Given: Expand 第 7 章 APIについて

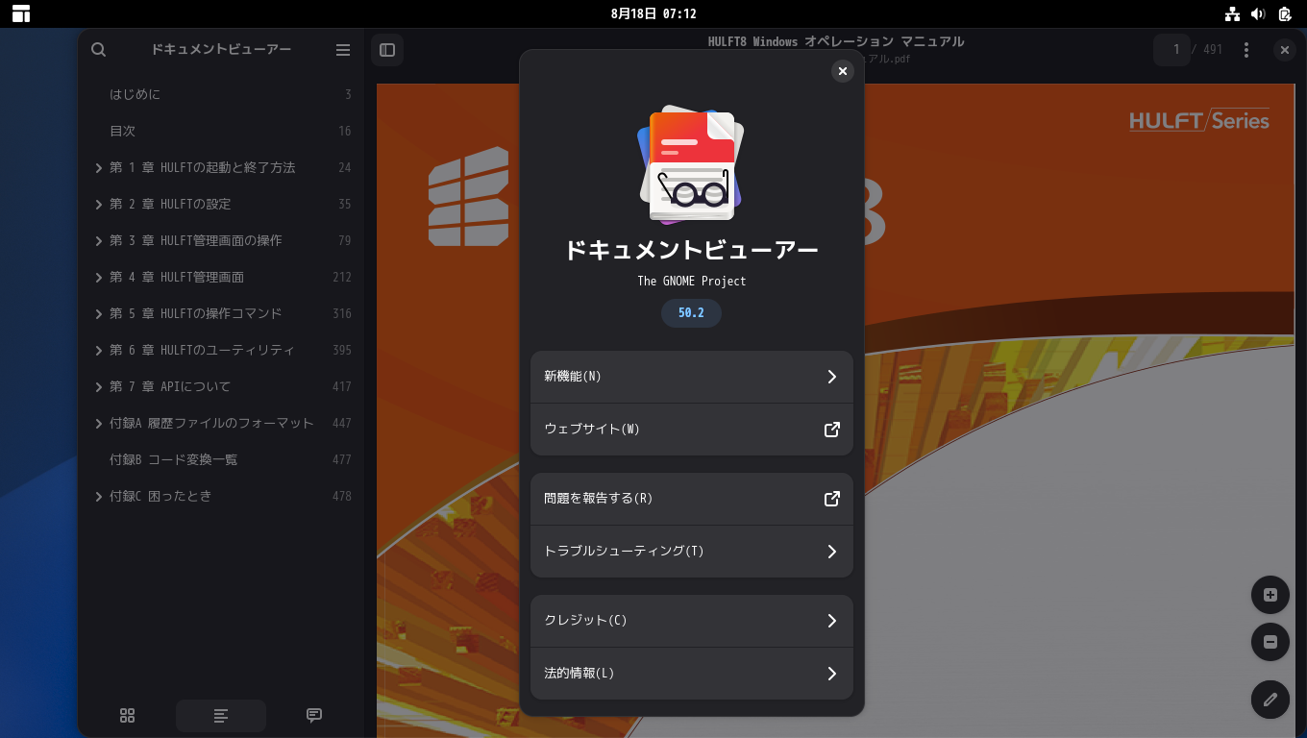Looking at the screenshot, I should point(99,387).
